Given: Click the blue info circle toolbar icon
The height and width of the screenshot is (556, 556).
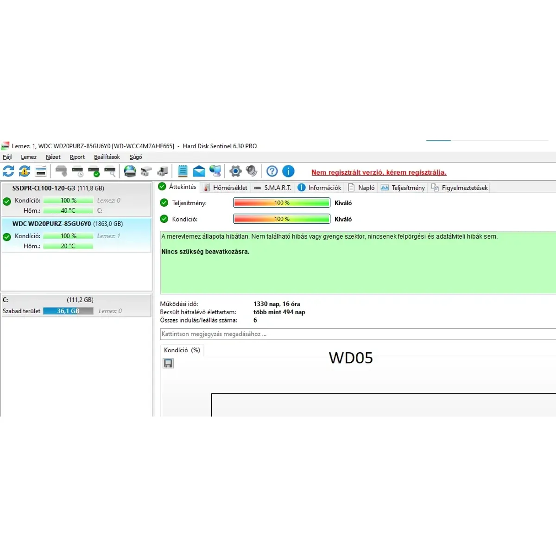Looking at the screenshot, I should coord(288,171).
